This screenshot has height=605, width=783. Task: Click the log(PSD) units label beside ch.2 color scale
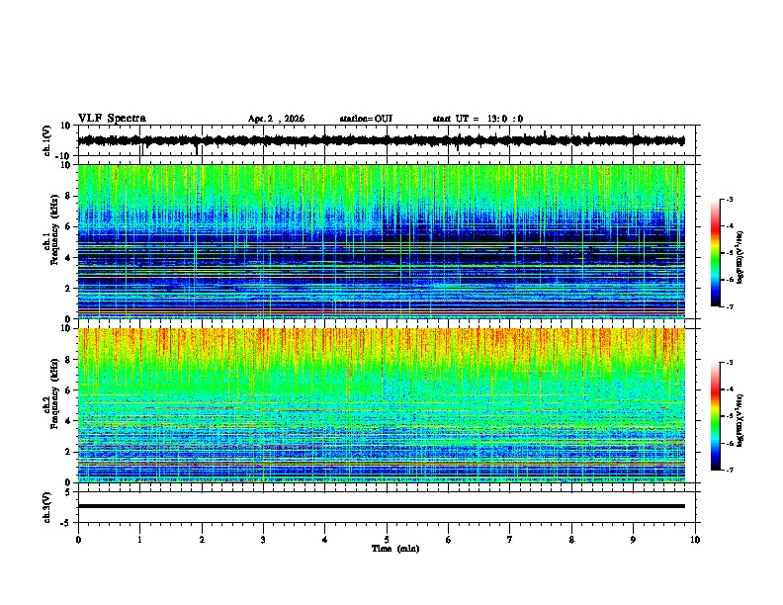tap(739, 420)
